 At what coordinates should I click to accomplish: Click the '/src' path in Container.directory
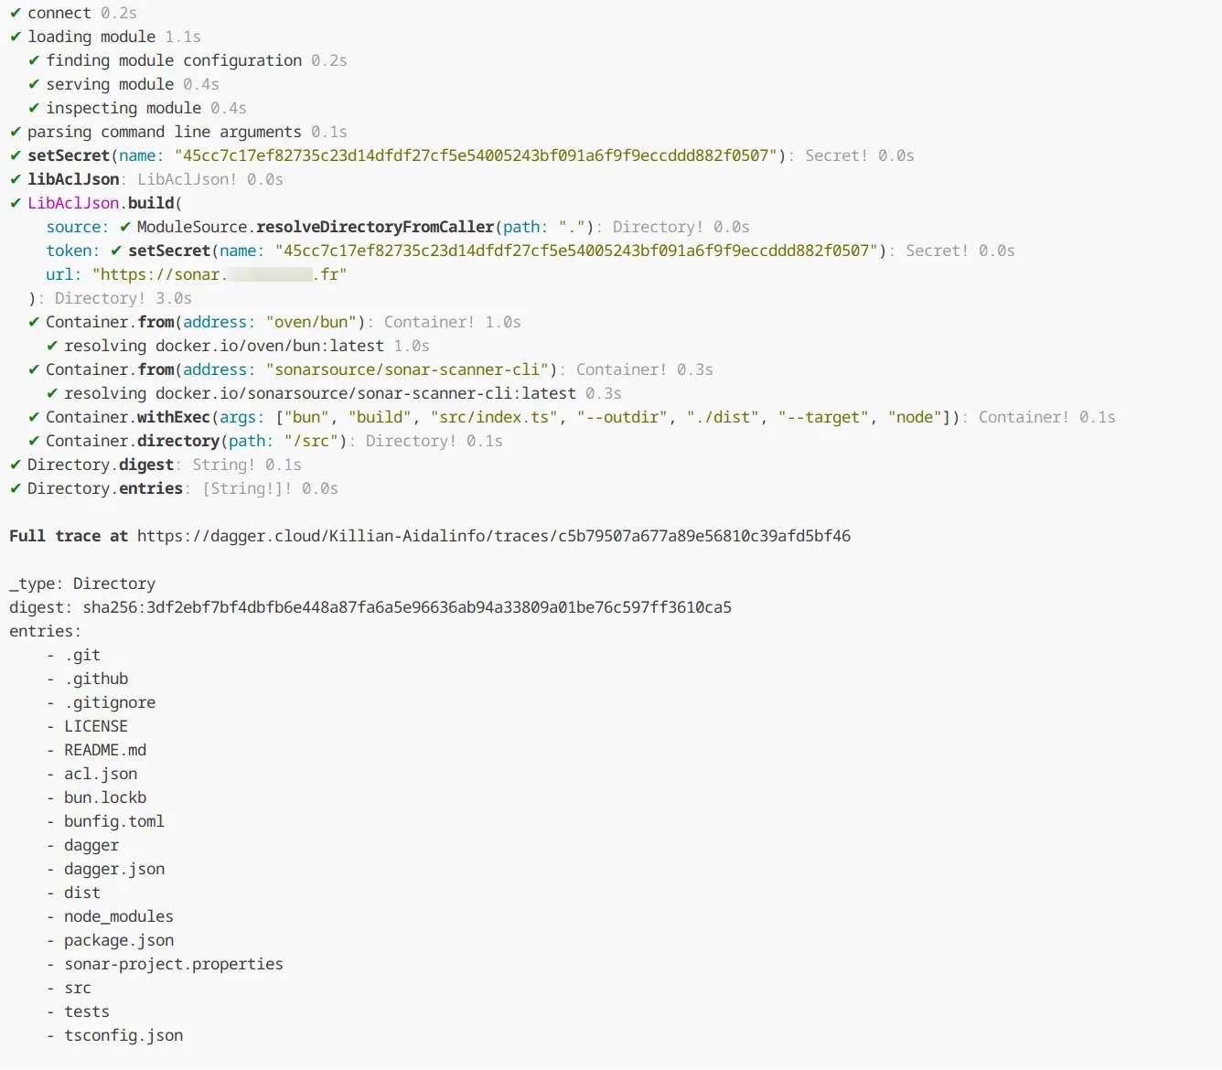(x=311, y=441)
